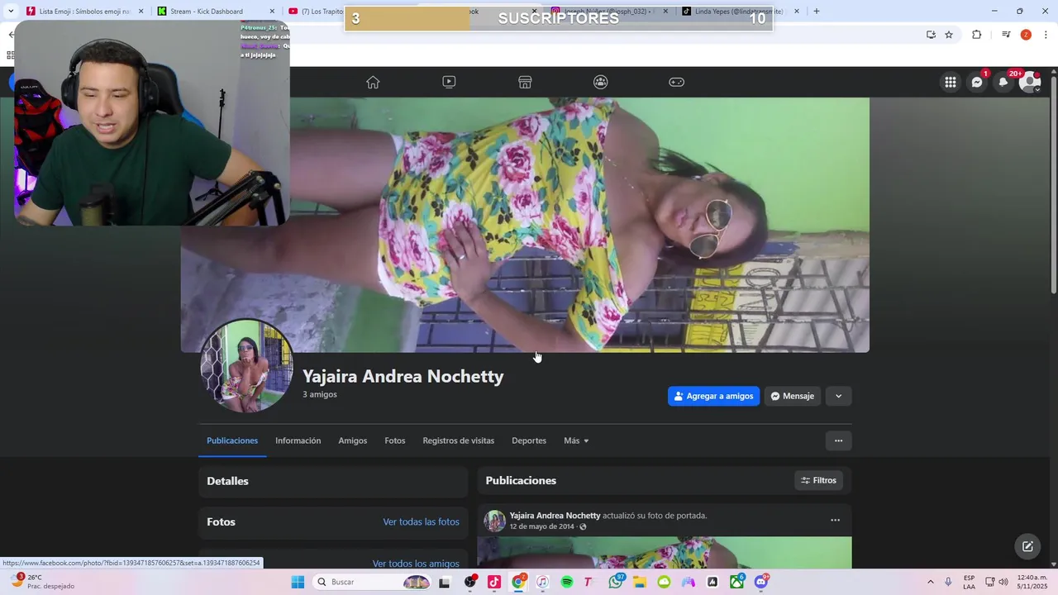Open the Facebook menu grid icon
Image resolution: width=1058 pixels, height=595 pixels.
(x=951, y=82)
